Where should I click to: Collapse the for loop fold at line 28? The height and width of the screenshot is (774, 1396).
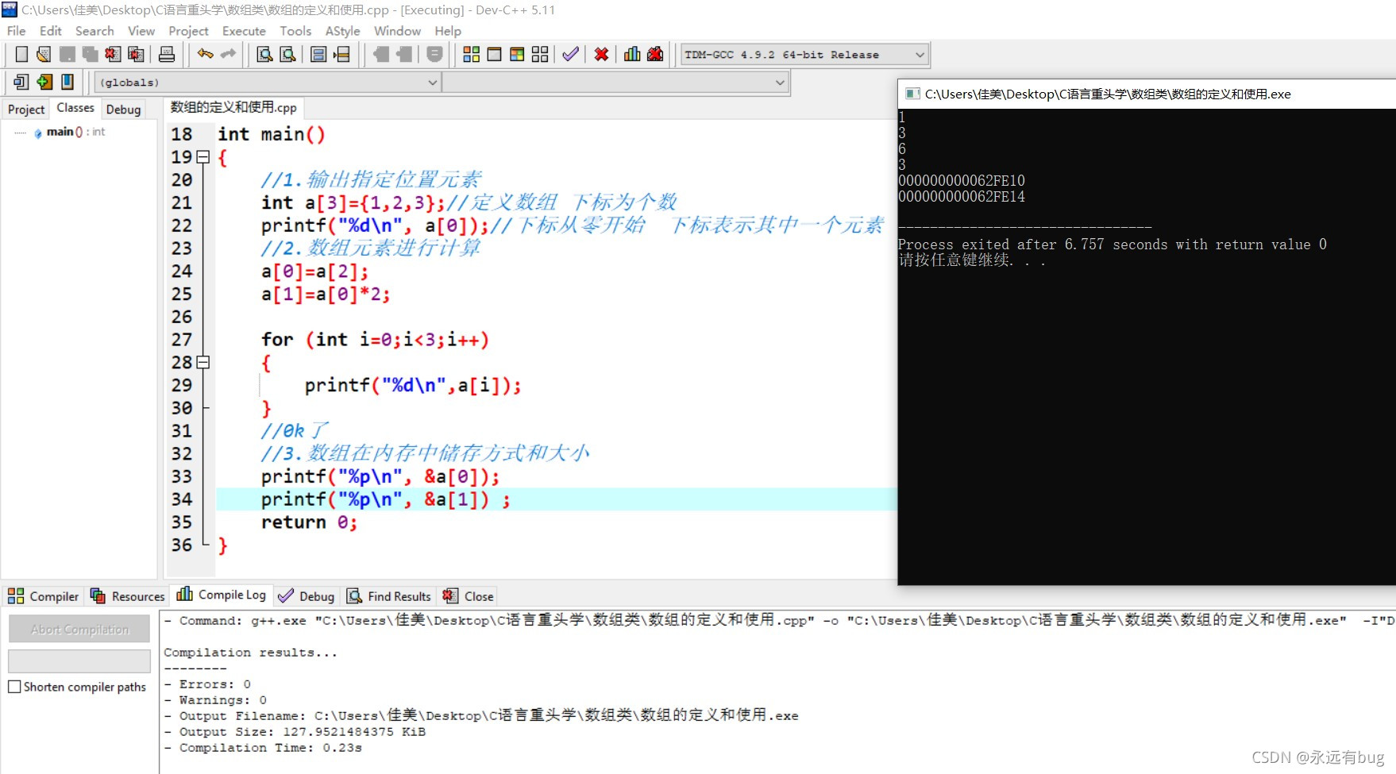tap(203, 362)
